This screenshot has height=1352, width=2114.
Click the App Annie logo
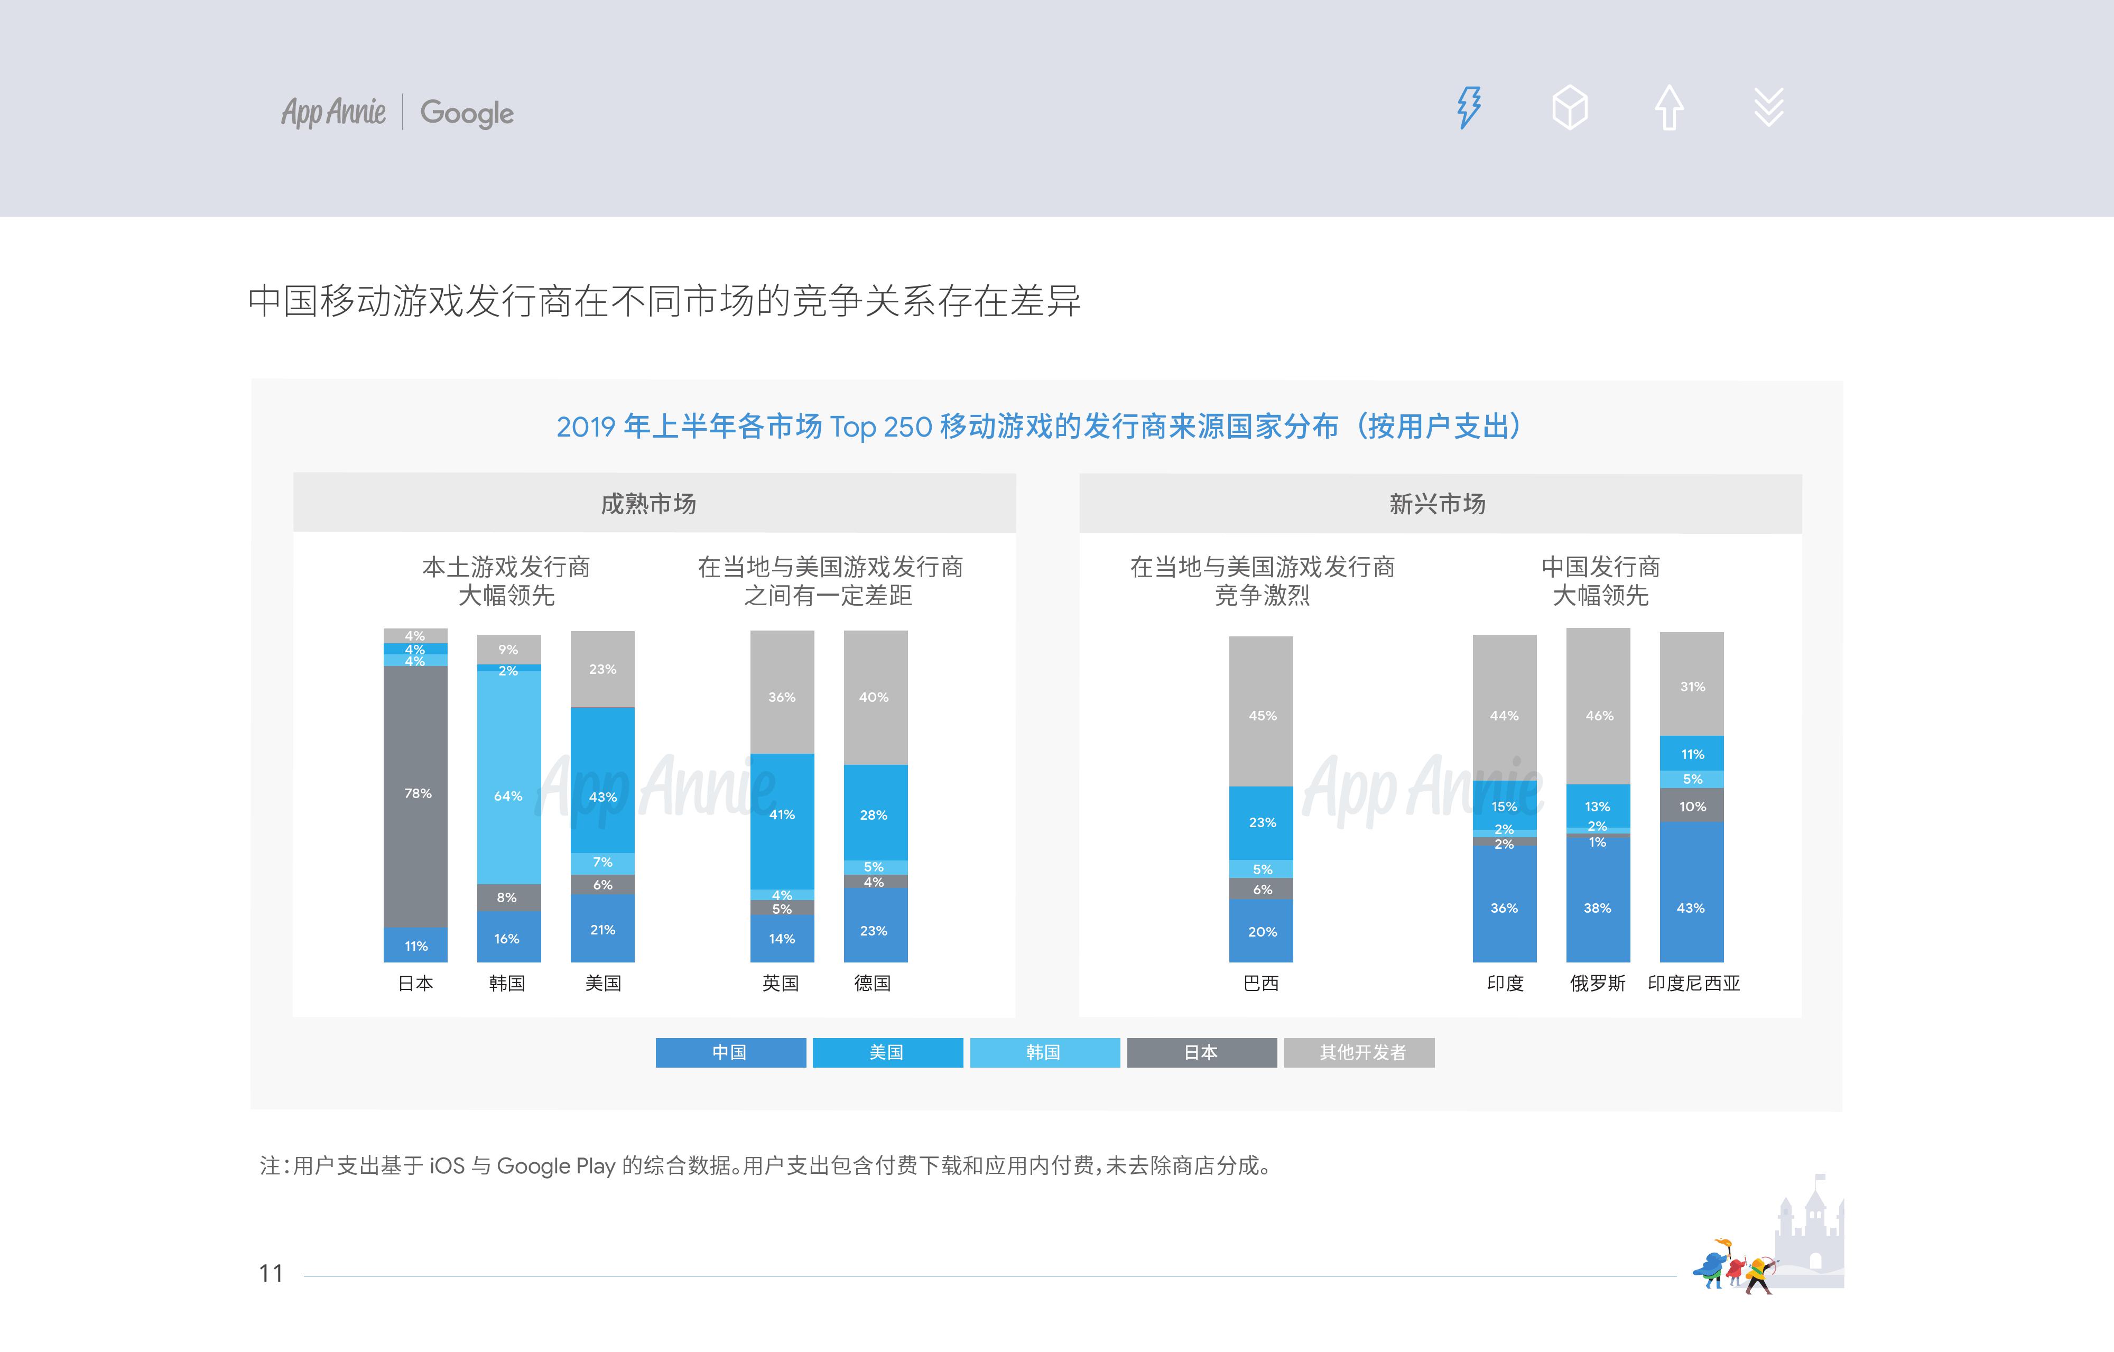click(x=333, y=113)
